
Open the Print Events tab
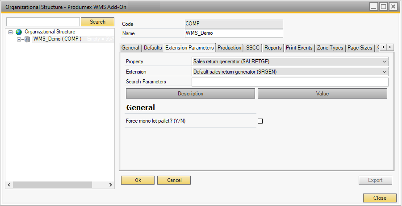[x=299, y=48]
